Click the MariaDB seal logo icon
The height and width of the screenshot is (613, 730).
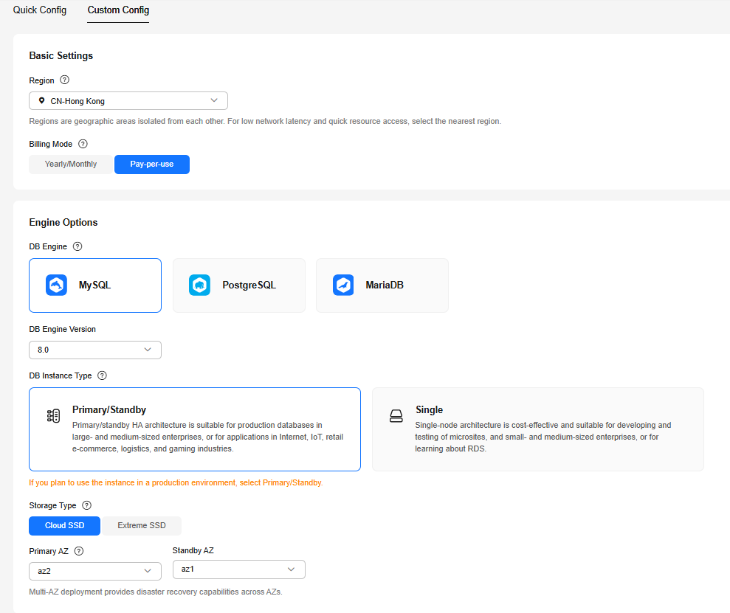[342, 285]
